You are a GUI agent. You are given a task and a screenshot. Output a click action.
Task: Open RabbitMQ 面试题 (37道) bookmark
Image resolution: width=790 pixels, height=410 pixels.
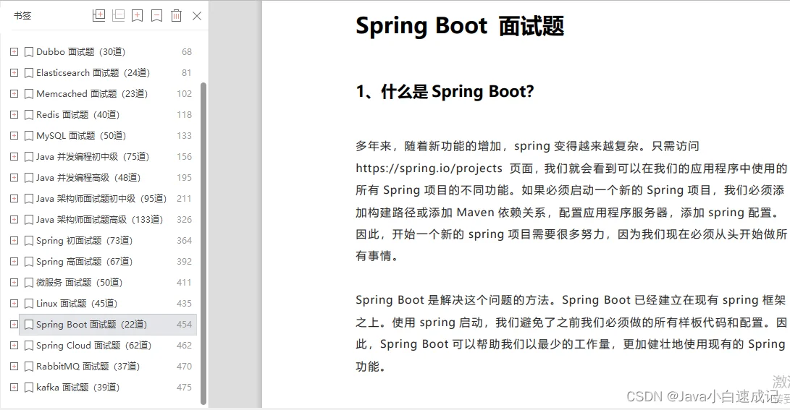tap(88, 366)
